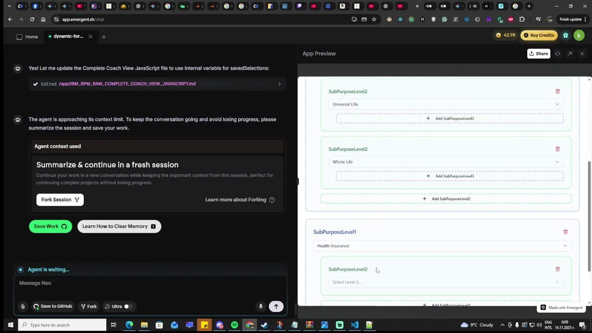Add a new project tab
The image size is (592, 333).
click(104, 37)
